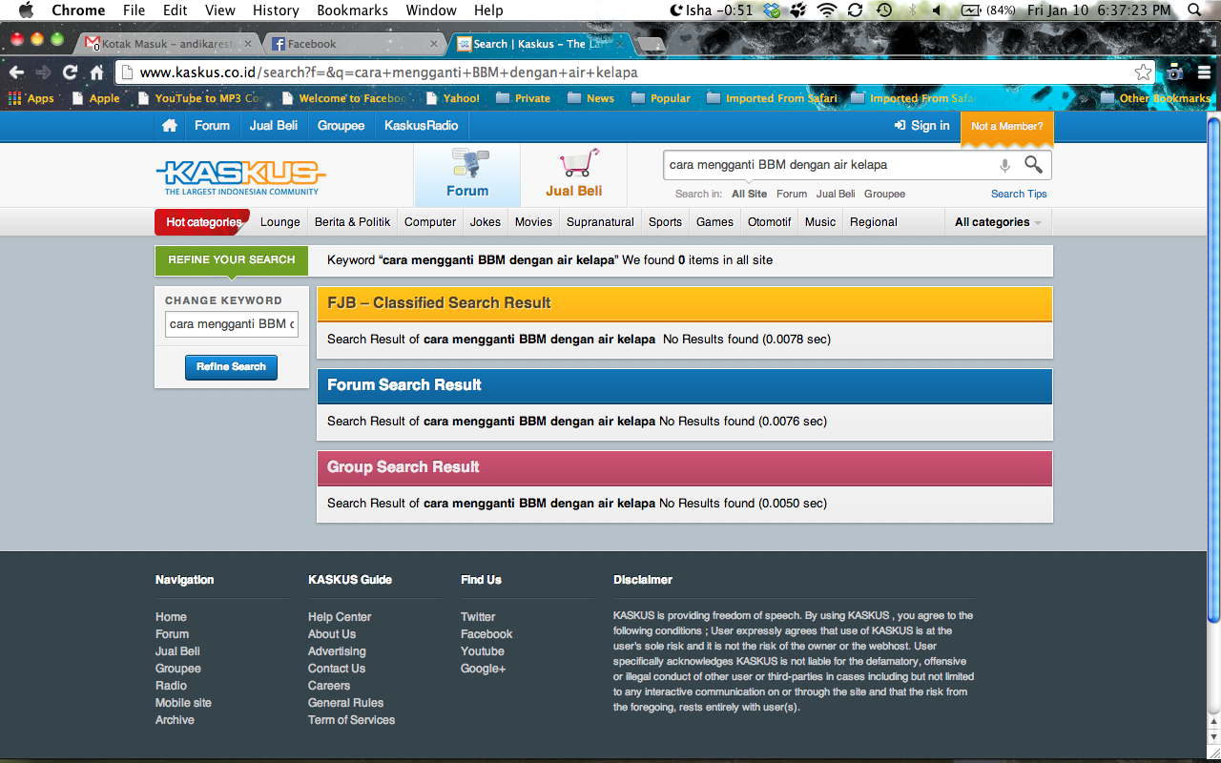The image size is (1221, 763).
Task: Open the Private bookmarks folder
Action: click(x=523, y=98)
